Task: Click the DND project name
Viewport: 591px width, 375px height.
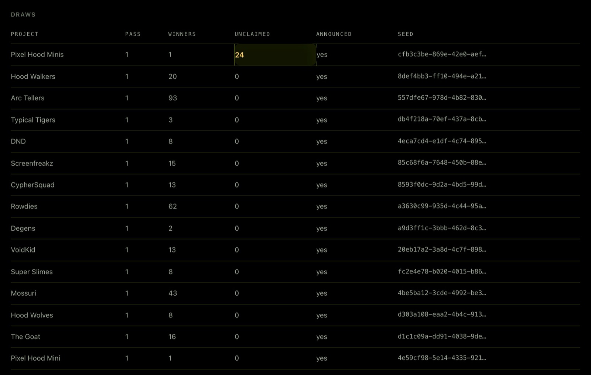Action: (x=18, y=141)
